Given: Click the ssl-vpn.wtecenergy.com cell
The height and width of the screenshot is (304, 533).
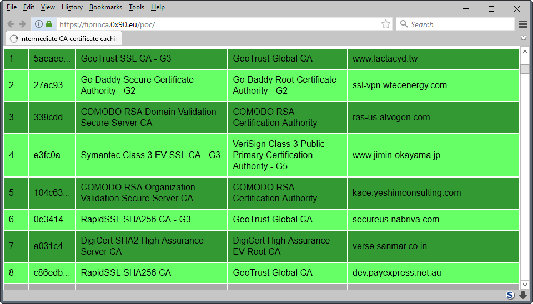Looking at the screenshot, I should pyautogui.click(x=434, y=85).
